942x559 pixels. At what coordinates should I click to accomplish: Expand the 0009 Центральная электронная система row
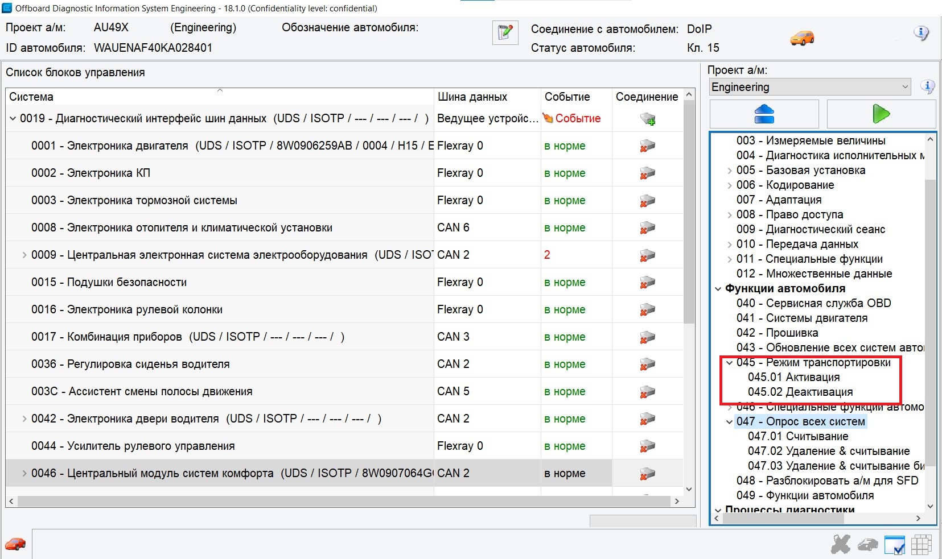tap(24, 255)
